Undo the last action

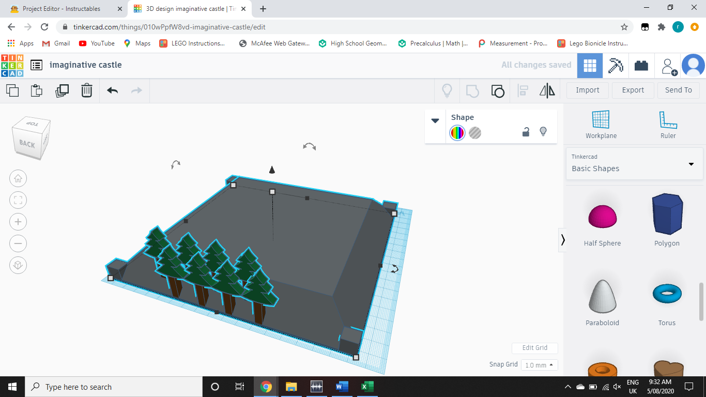113,90
